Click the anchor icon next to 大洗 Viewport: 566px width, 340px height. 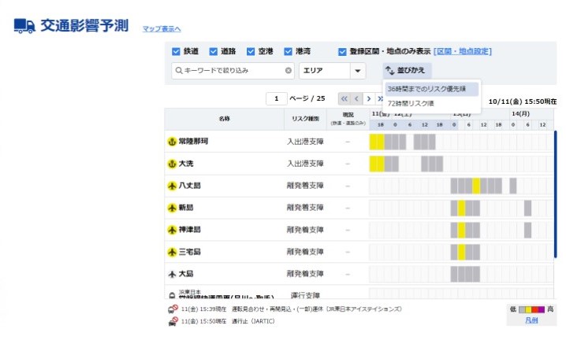[172, 164]
